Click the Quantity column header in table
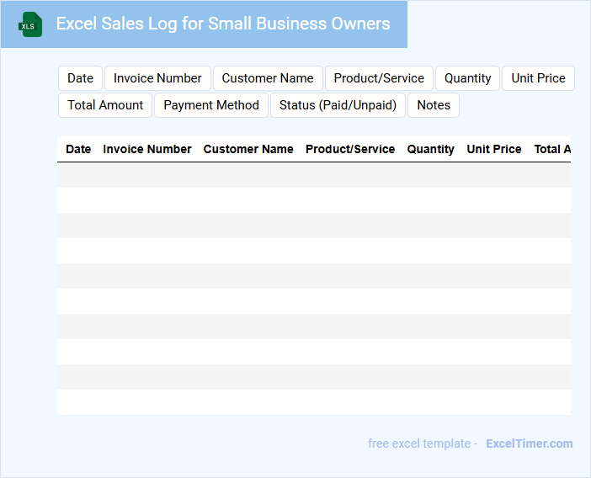This screenshot has width=591, height=478. click(431, 149)
